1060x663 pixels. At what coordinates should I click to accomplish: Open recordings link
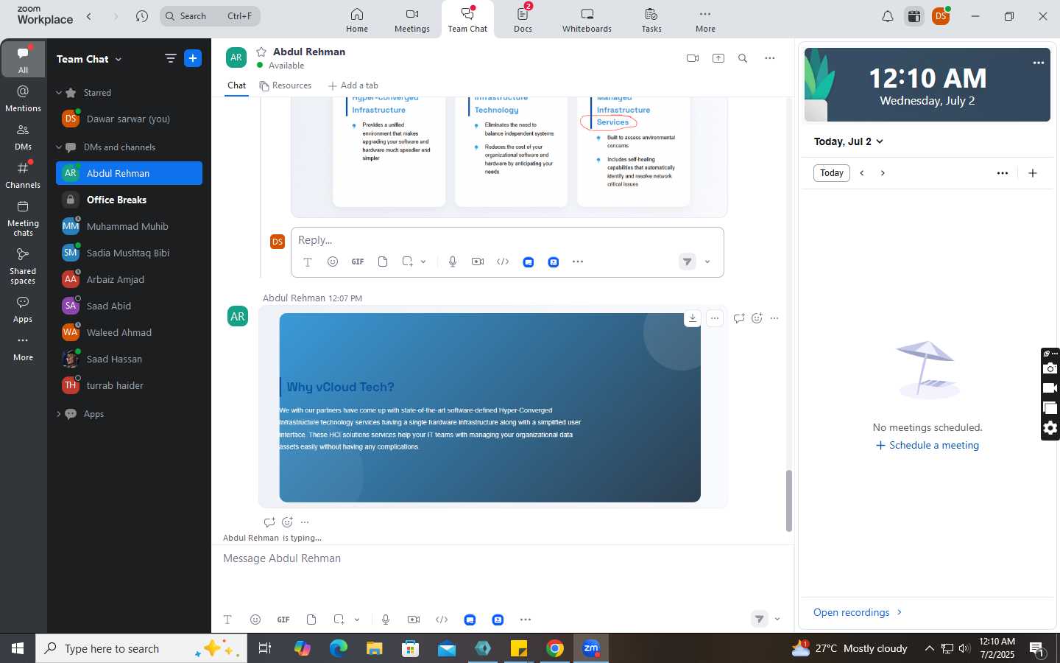(x=858, y=612)
